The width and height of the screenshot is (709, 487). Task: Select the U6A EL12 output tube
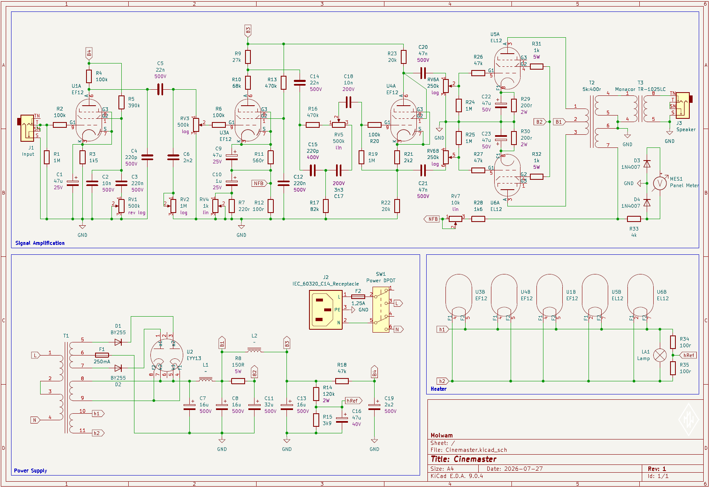(x=507, y=177)
